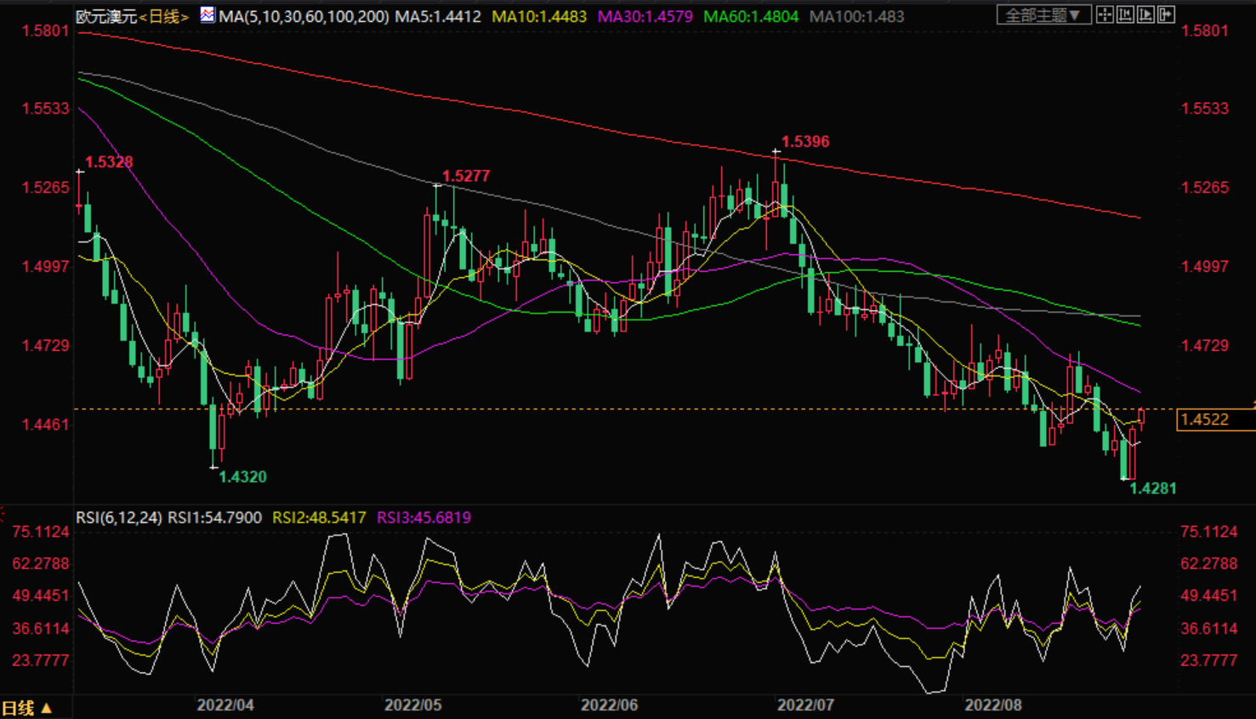1256x719 pixels.
Task: Click the exit-arrow panel icon
Action: 1166,14
